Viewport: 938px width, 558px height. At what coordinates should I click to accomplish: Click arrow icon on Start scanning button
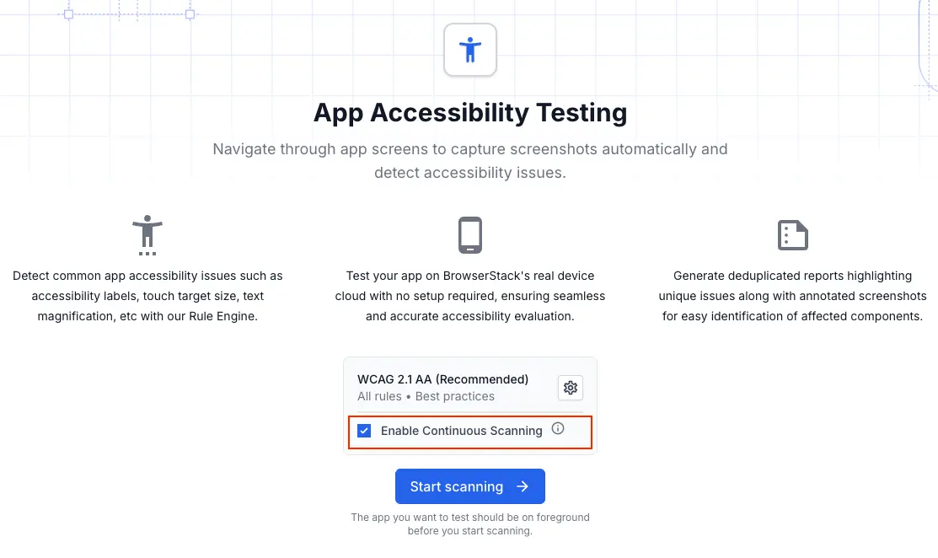click(x=523, y=486)
